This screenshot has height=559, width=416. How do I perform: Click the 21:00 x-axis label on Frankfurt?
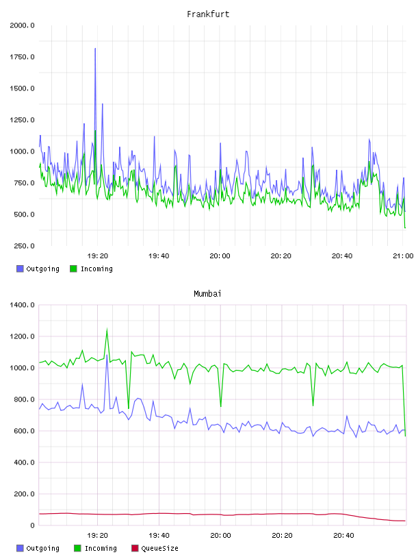point(403,256)
